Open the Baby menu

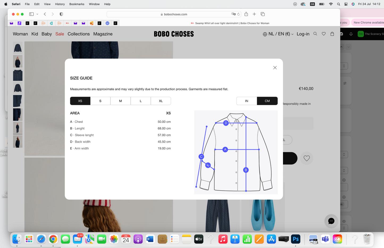coord(47,34)
